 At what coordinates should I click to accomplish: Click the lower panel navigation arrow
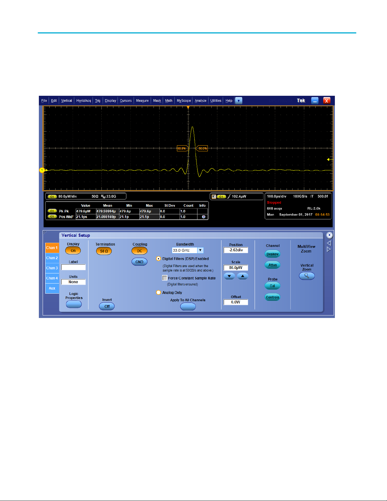tap(329, 249)
